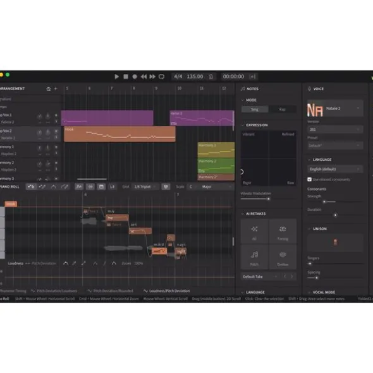Toggle loop playback in transport bar
The height and width of the screenshot is (373, 373).
pos(162,76)
